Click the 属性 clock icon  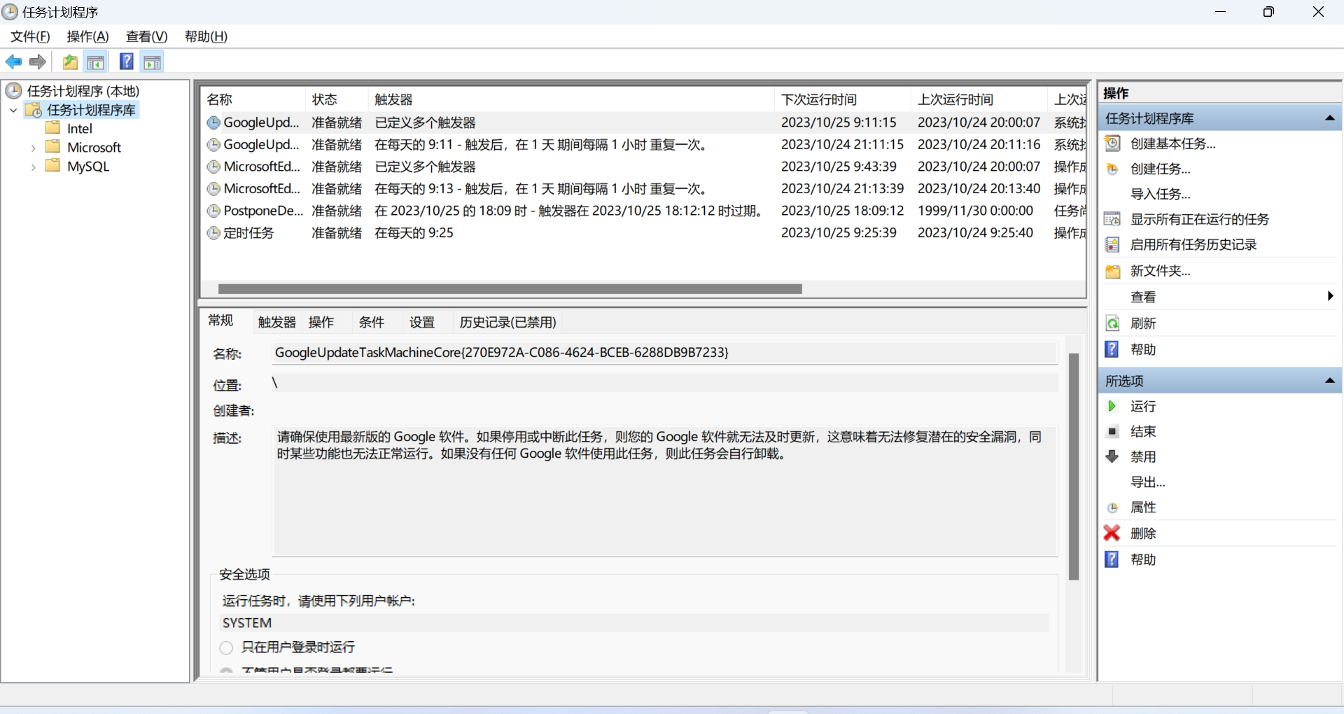click(1112, 507)
